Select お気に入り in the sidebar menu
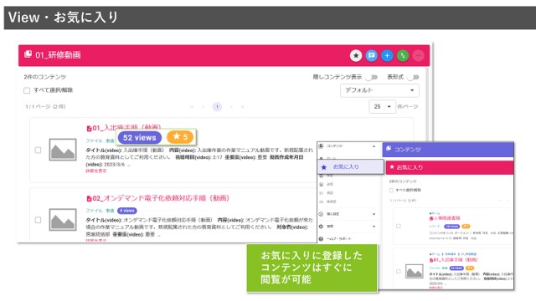 tap(351, 167)
